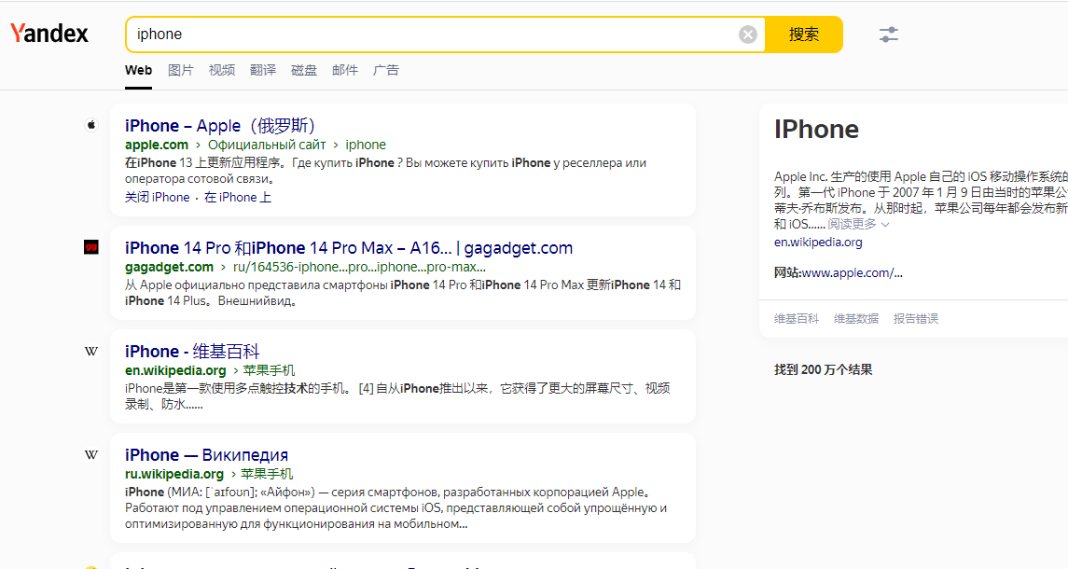The image size is (1068, 569).
Task: Click 维基数据 link in panel footer
Action: 856,318
